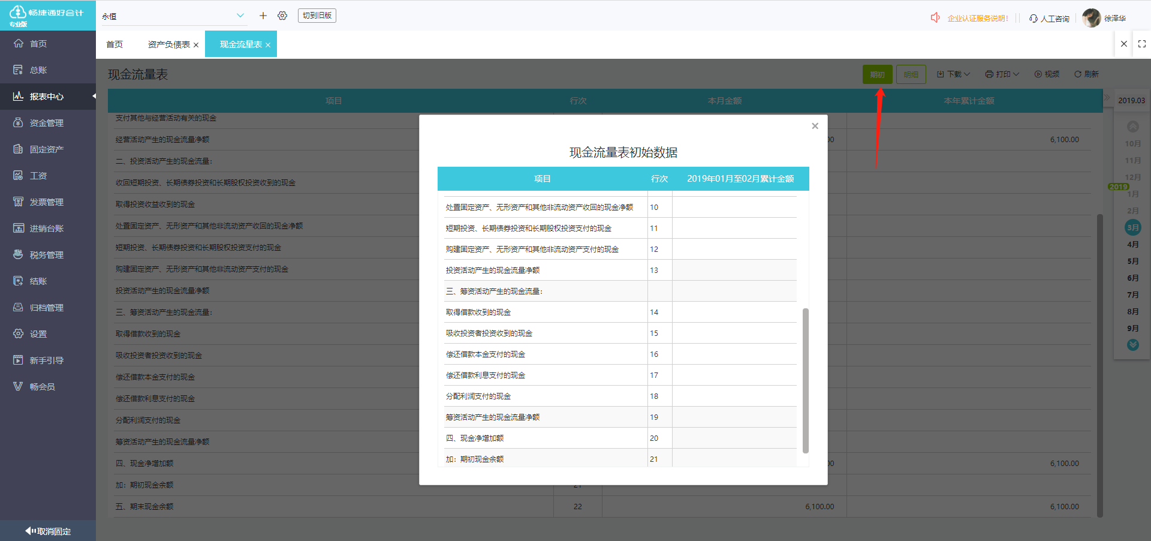
Task: Switch using 切到旧版 button
Action: pyautogui.click(x=317, y=16)
